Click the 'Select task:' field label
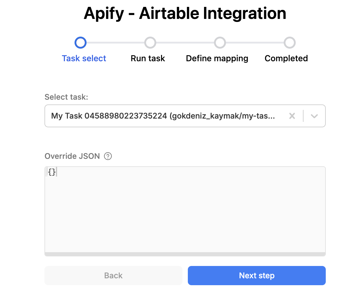This screenshot has width=345, height=308. point(66,97)
